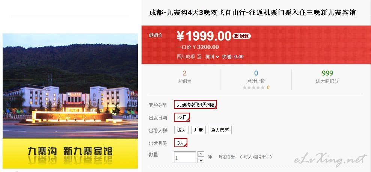Select the 22日 departure date option
Screen dimensions: 371x172
pos(182,117)
